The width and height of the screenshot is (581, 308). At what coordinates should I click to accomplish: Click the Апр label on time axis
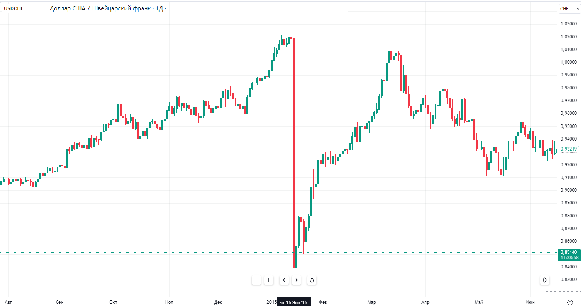click(425, 303)
